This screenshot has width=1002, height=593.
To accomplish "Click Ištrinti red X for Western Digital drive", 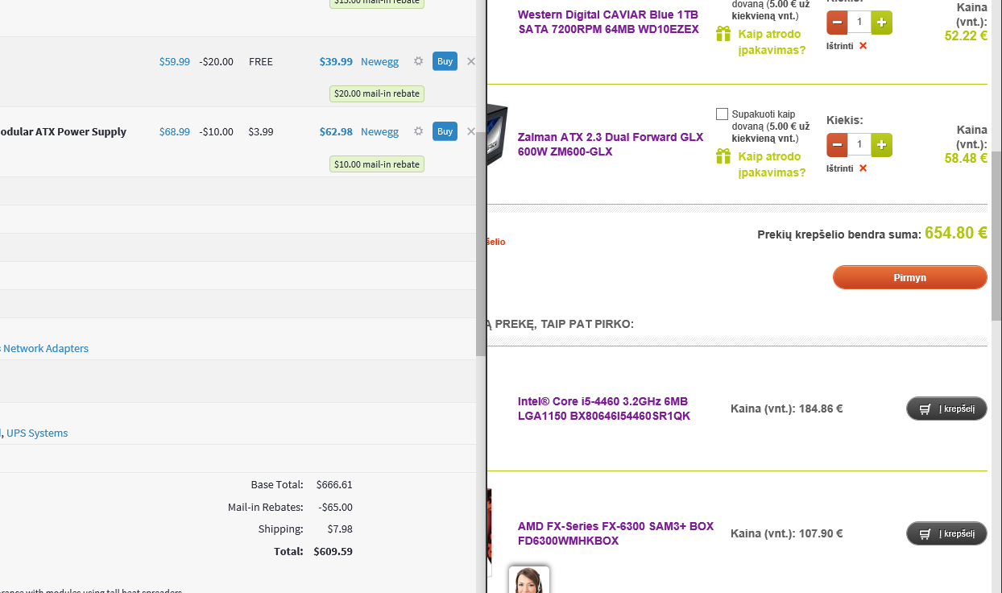I will click(863, 46).
